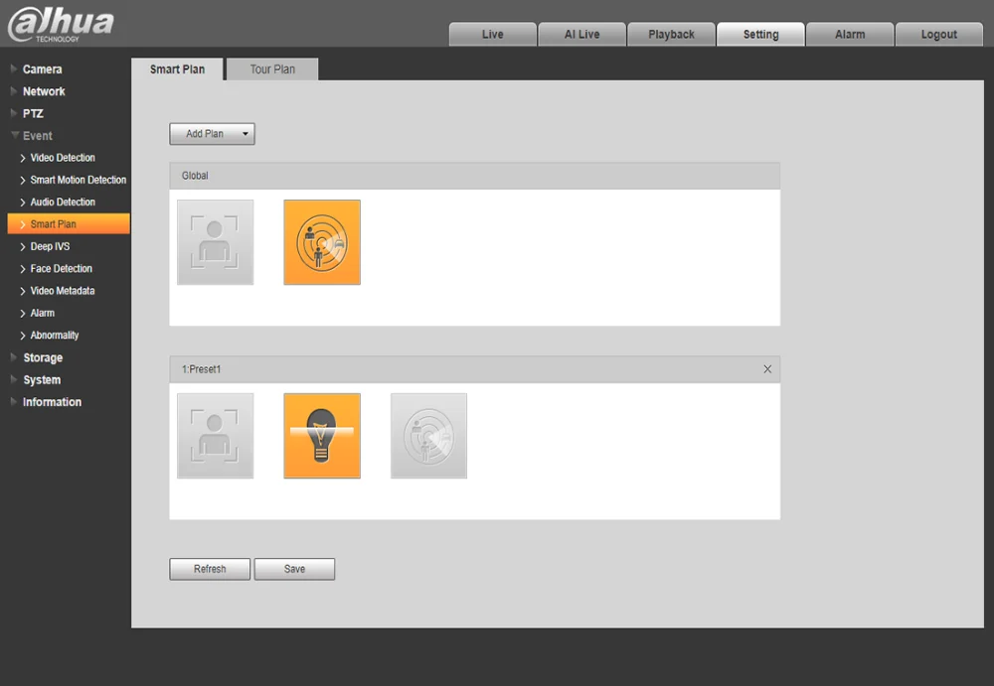Toggle the Preset1 light bulb plan icon
994x686 pixels.
[x=322, y=436]
